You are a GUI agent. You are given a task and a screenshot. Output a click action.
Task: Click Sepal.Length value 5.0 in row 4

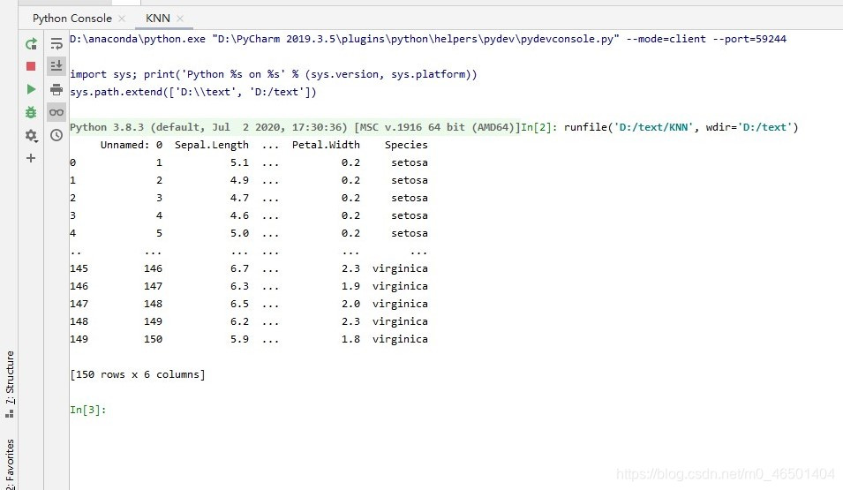point(239,233)
